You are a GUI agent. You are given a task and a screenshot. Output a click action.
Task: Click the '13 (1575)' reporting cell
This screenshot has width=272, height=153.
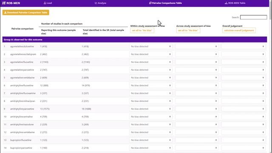[x=45, y=109]
